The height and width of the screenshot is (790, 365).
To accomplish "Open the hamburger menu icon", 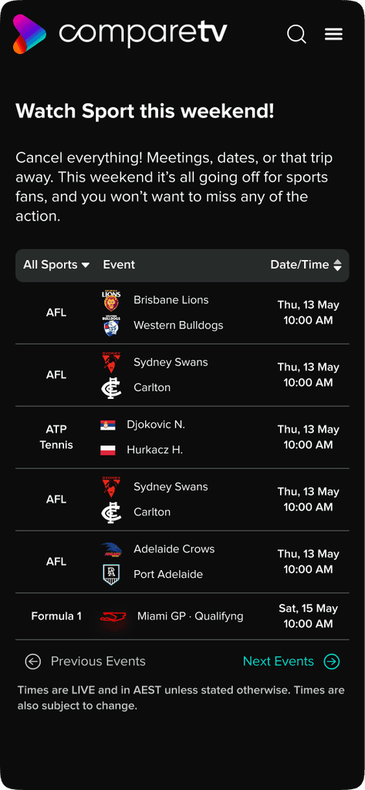I will (x=333, y=34).
